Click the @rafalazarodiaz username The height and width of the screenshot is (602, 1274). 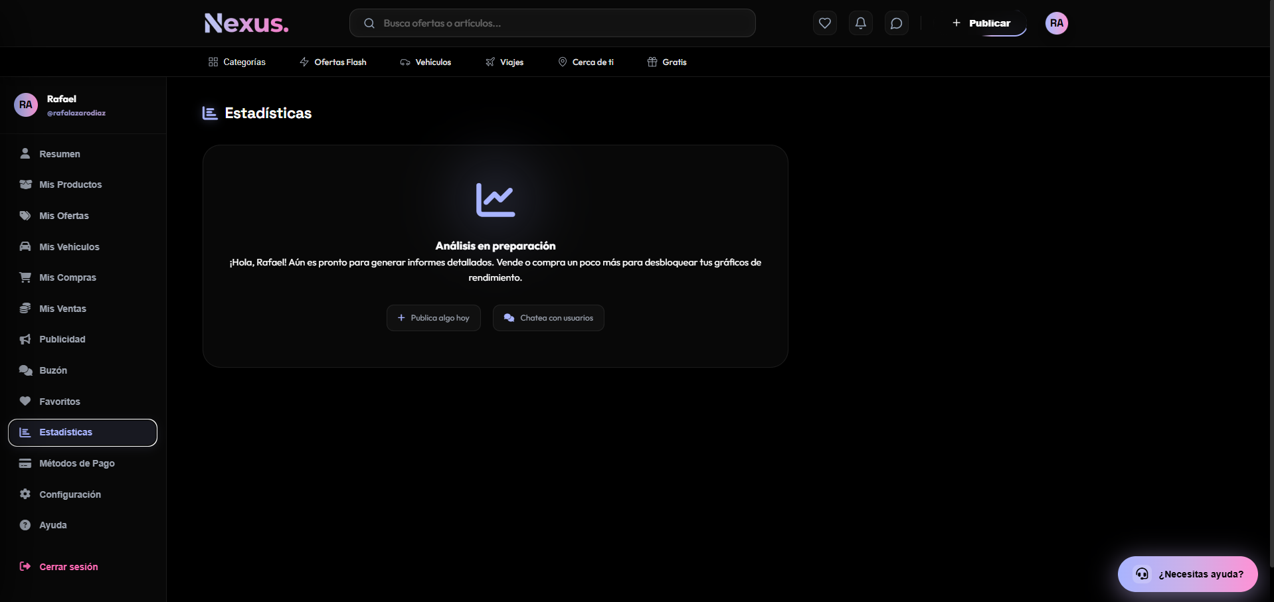pos(76,113)
